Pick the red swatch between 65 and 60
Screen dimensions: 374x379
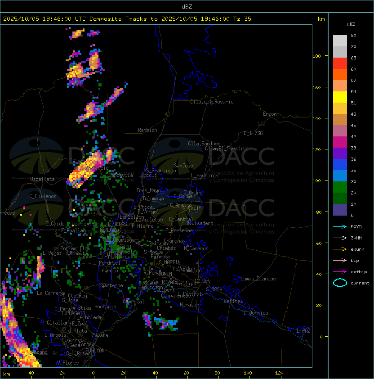point(340,63)
